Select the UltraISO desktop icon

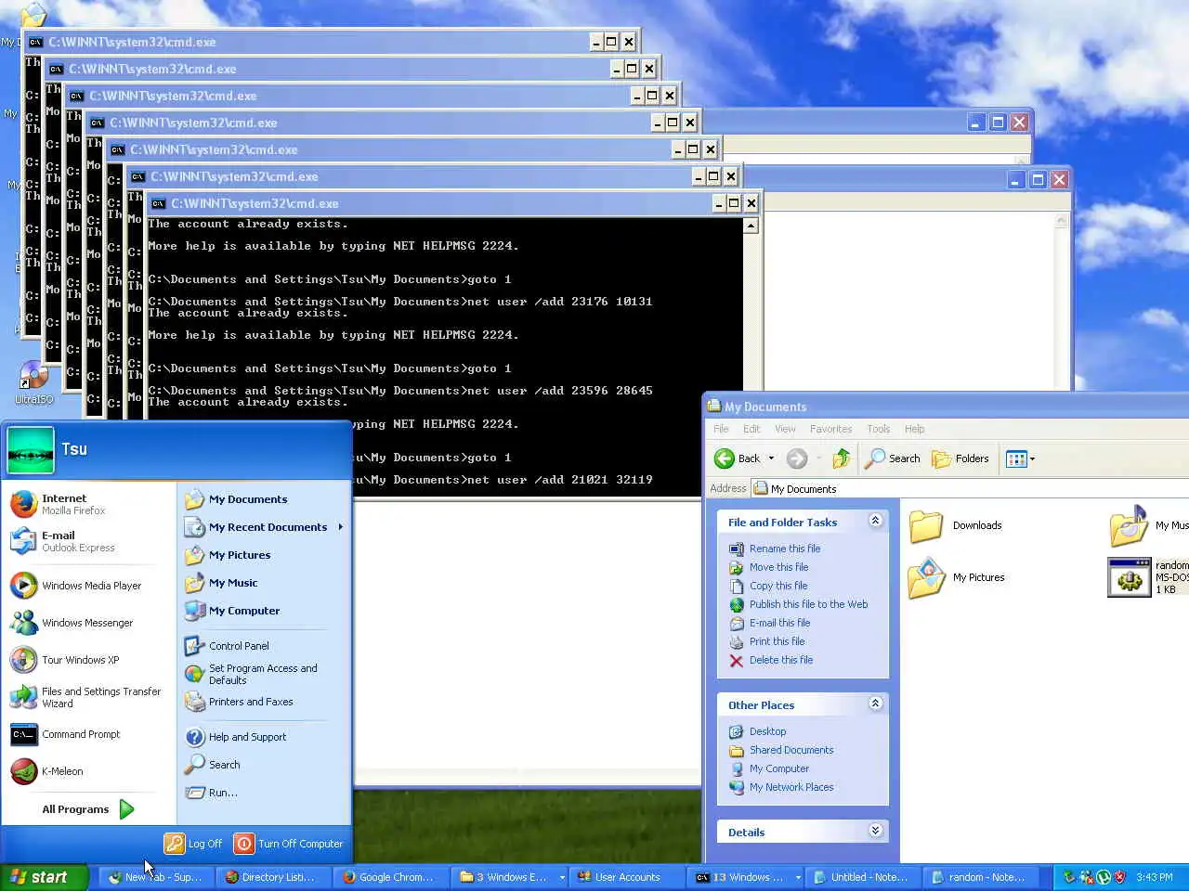click(x=33, y=382)
